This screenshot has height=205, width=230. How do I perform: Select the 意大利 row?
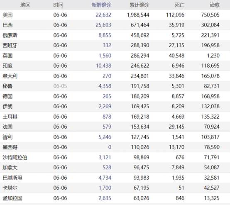[x=115, y=76]
